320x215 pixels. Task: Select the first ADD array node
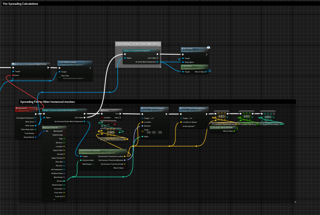pos(221,116)
